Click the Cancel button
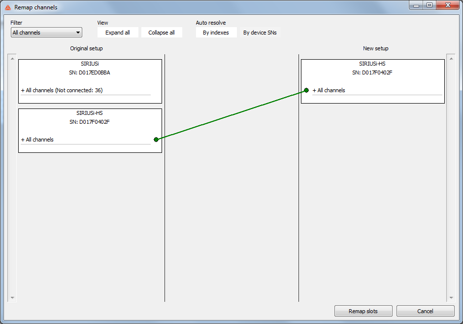The height and width of the screenshot is (324, 463). tap(425, 311)
